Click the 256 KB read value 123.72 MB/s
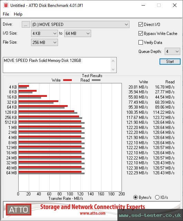Image resolution: width=183 pixels, height=221 pixels. tap(164, 117)
